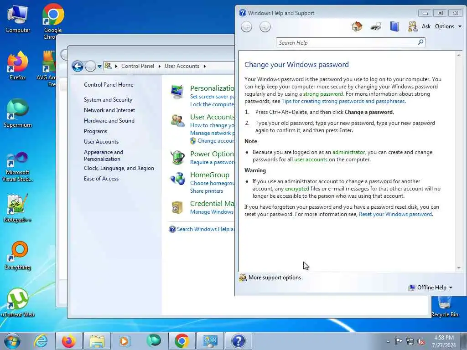This screenshot has height=350, width=467.
Task: Click the Credential Manager safe icon
Action: click(x=177, y=207)
